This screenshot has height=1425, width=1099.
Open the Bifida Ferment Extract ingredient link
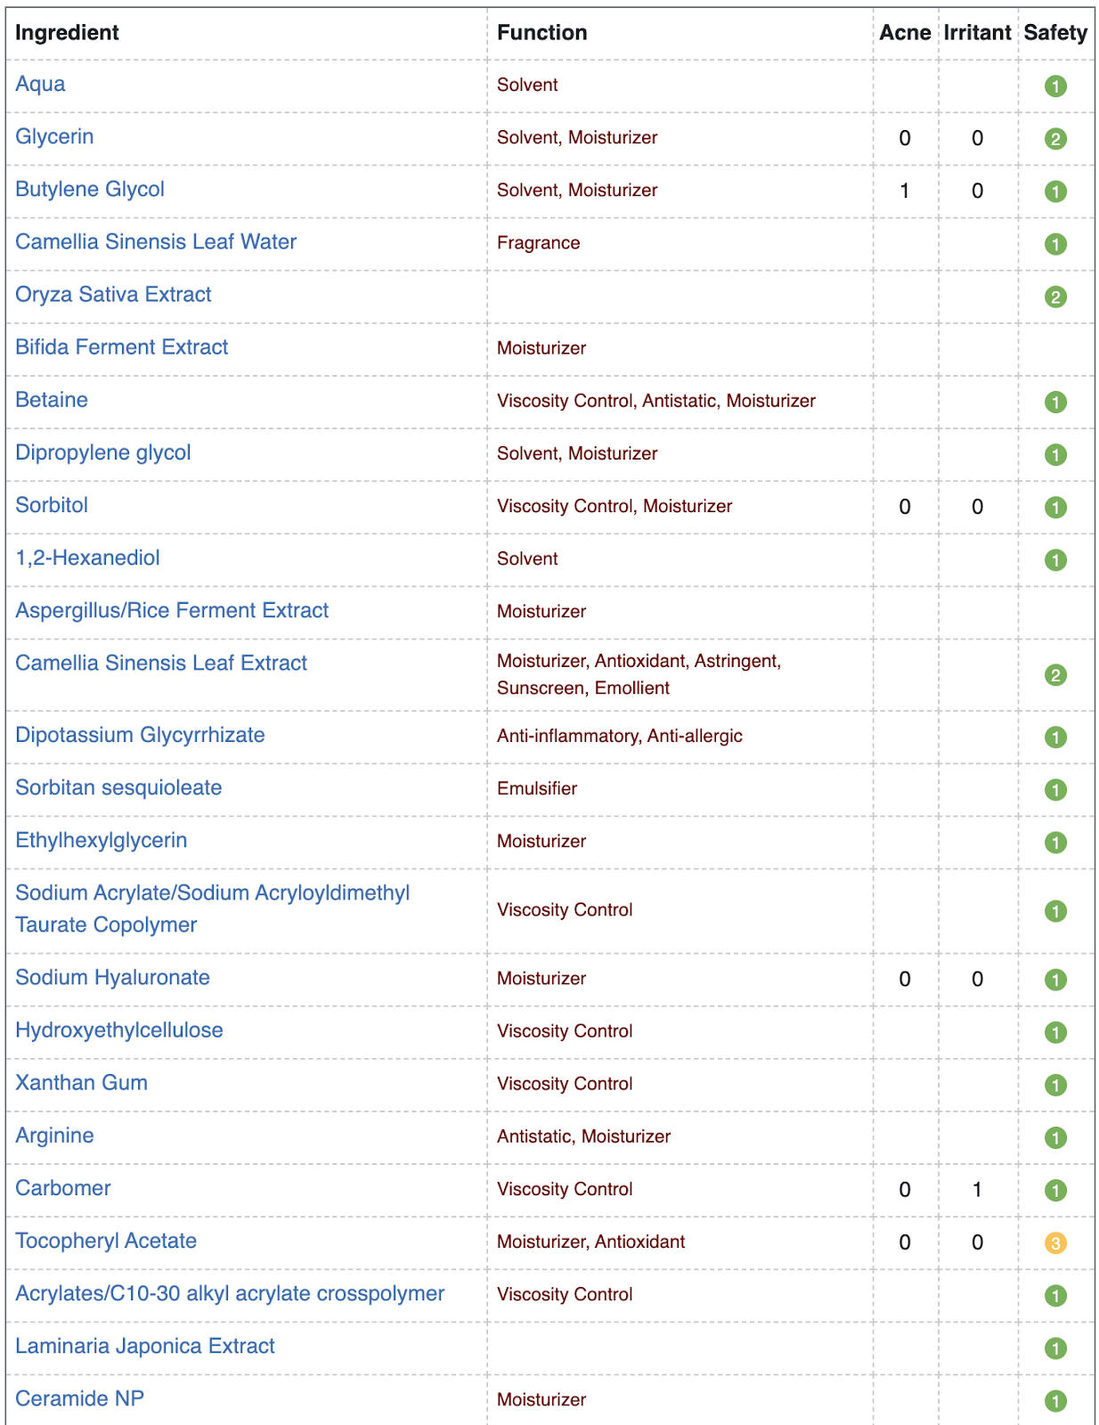[122, 347]
